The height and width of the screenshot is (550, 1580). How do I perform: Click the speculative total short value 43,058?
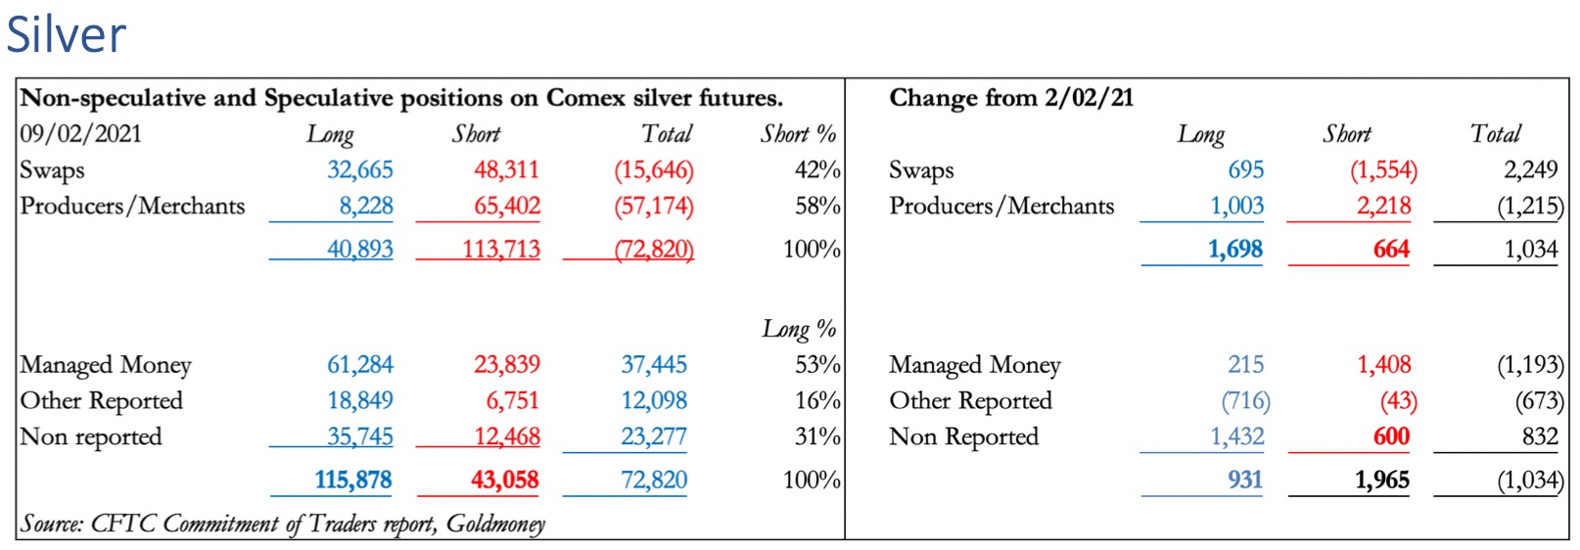504,481
